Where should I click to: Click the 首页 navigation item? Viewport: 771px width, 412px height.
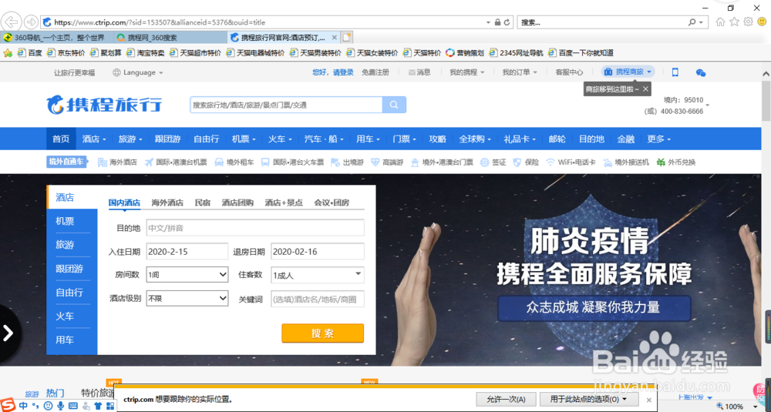(61, 139)
